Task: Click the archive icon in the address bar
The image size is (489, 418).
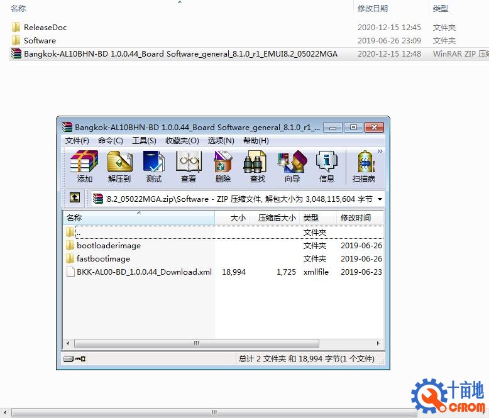Action: click(x=98, y=199)
